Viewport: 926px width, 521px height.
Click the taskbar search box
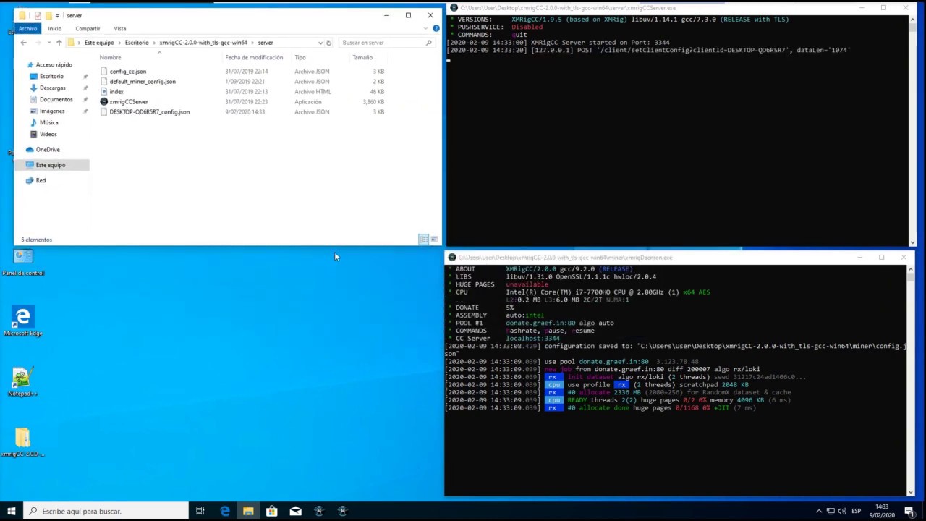tap(106, 511)
